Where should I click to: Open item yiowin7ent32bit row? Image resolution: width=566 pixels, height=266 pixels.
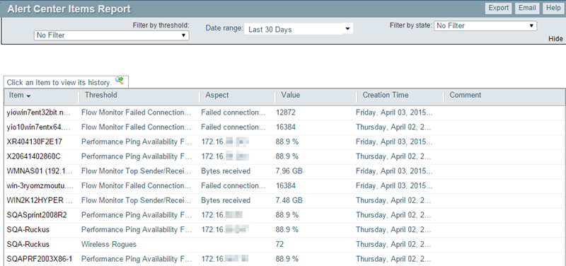285,112
